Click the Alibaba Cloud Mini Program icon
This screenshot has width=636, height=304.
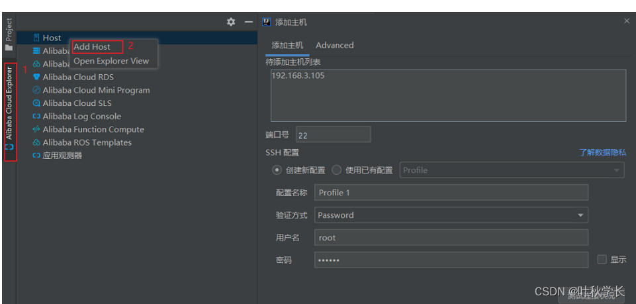(36, 90)
